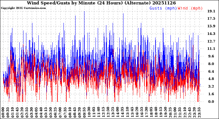Click the 01:45 time axis label
Image resolution: width=219 pixels, height=119 pixels.
[17, 112]
